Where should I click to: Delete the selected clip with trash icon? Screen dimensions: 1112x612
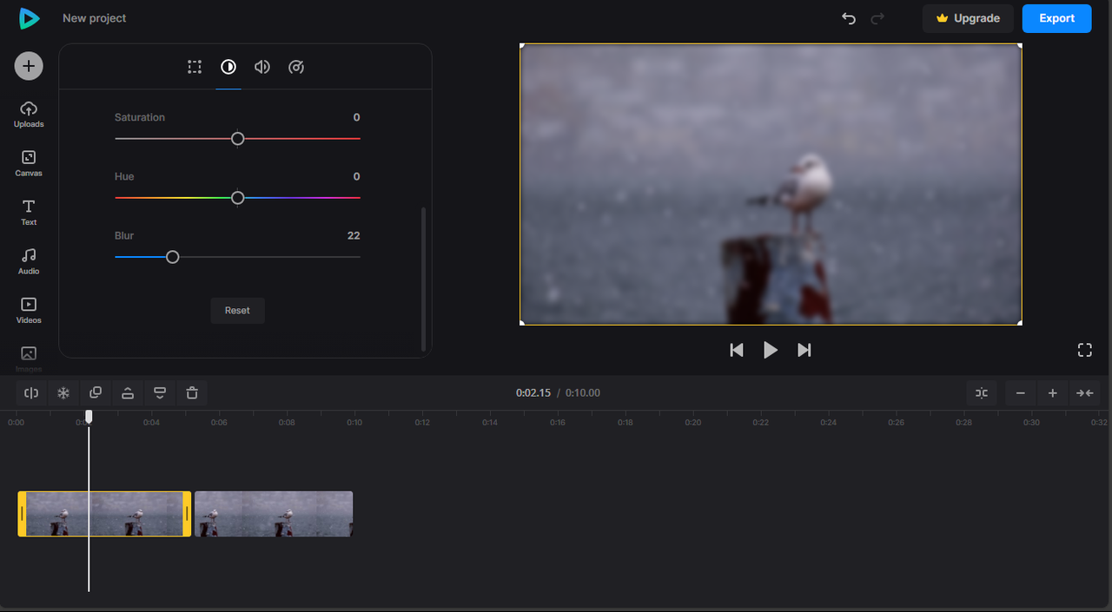click(192, 393)
